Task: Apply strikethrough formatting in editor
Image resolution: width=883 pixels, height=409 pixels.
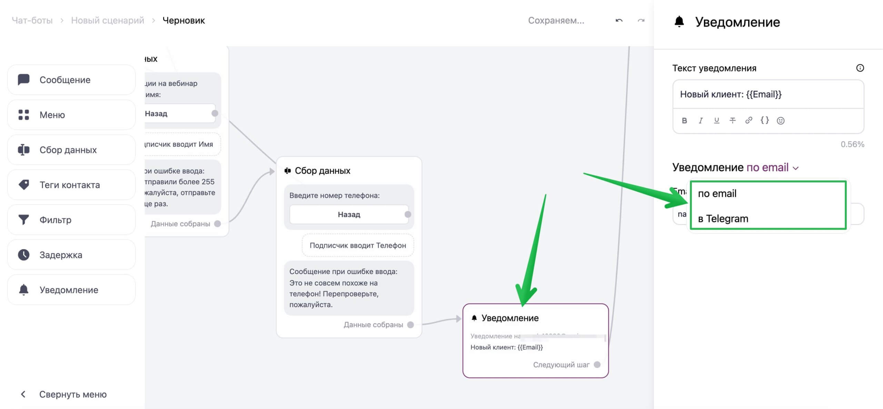Action: [x=733, y=120]
